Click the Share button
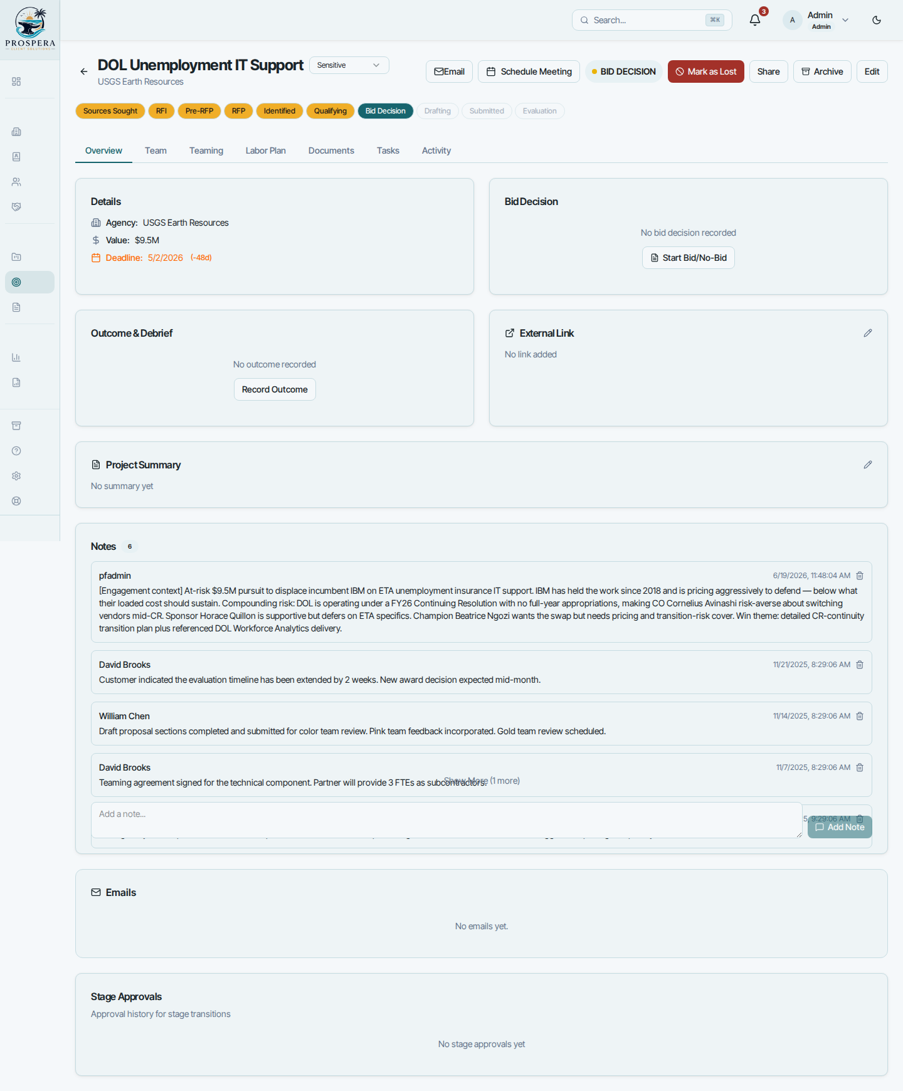The image size is (903, 1091). 768,71
